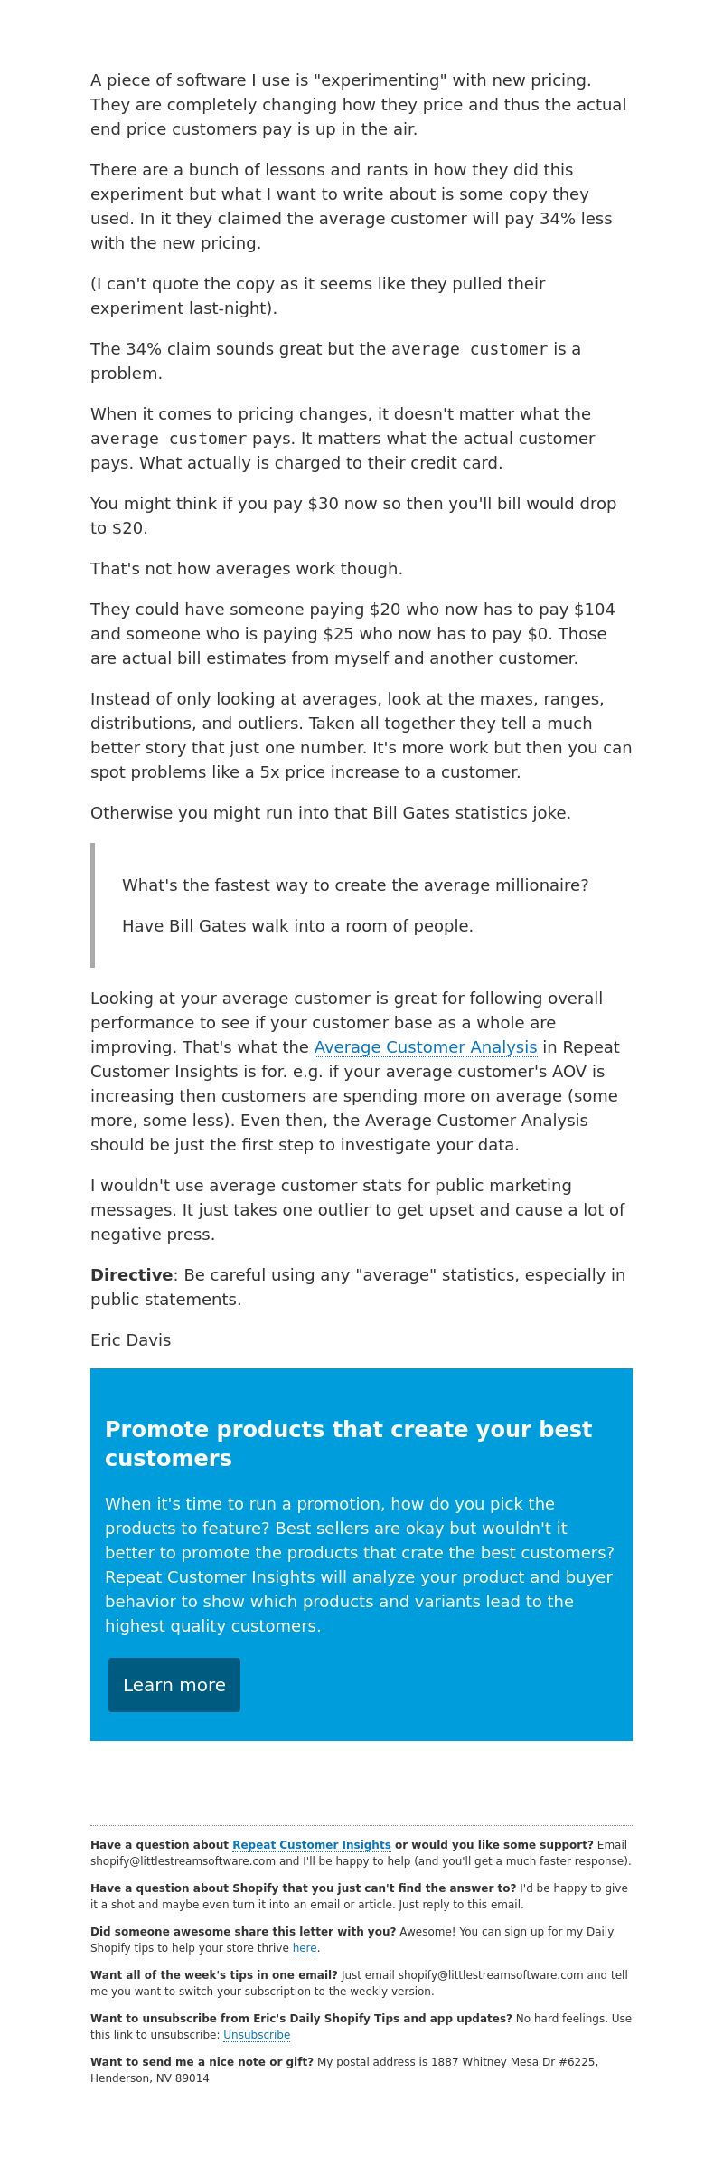Click the blue promo box body text
The image size is (723, 2158).
[x=360, y=1565]
